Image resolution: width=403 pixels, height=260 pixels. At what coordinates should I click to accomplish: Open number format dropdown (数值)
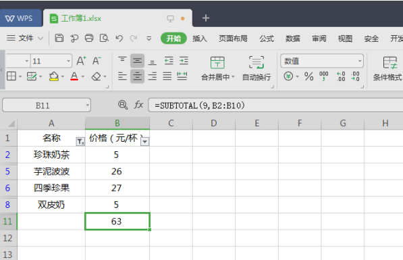(360, 61)
